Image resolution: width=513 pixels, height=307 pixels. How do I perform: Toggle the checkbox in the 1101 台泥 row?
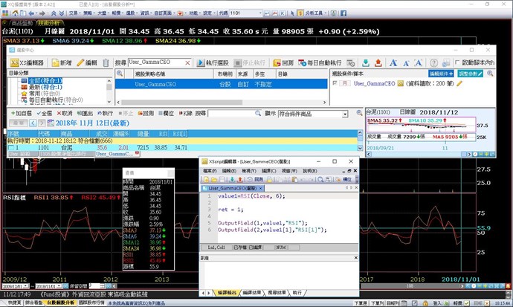(x=10, y=148)
